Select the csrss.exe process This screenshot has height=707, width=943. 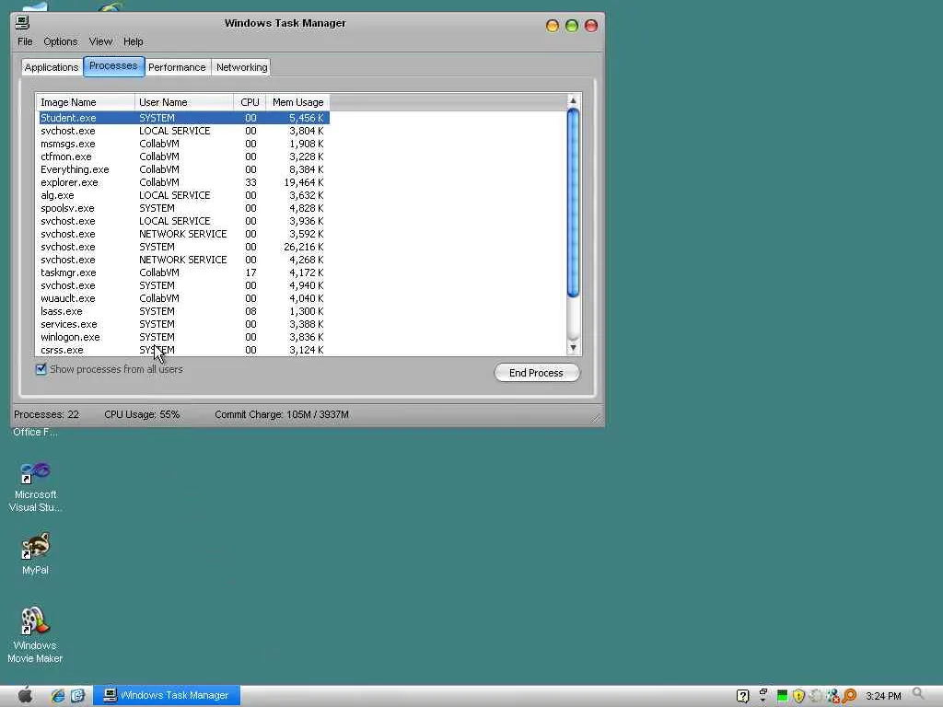184,350
